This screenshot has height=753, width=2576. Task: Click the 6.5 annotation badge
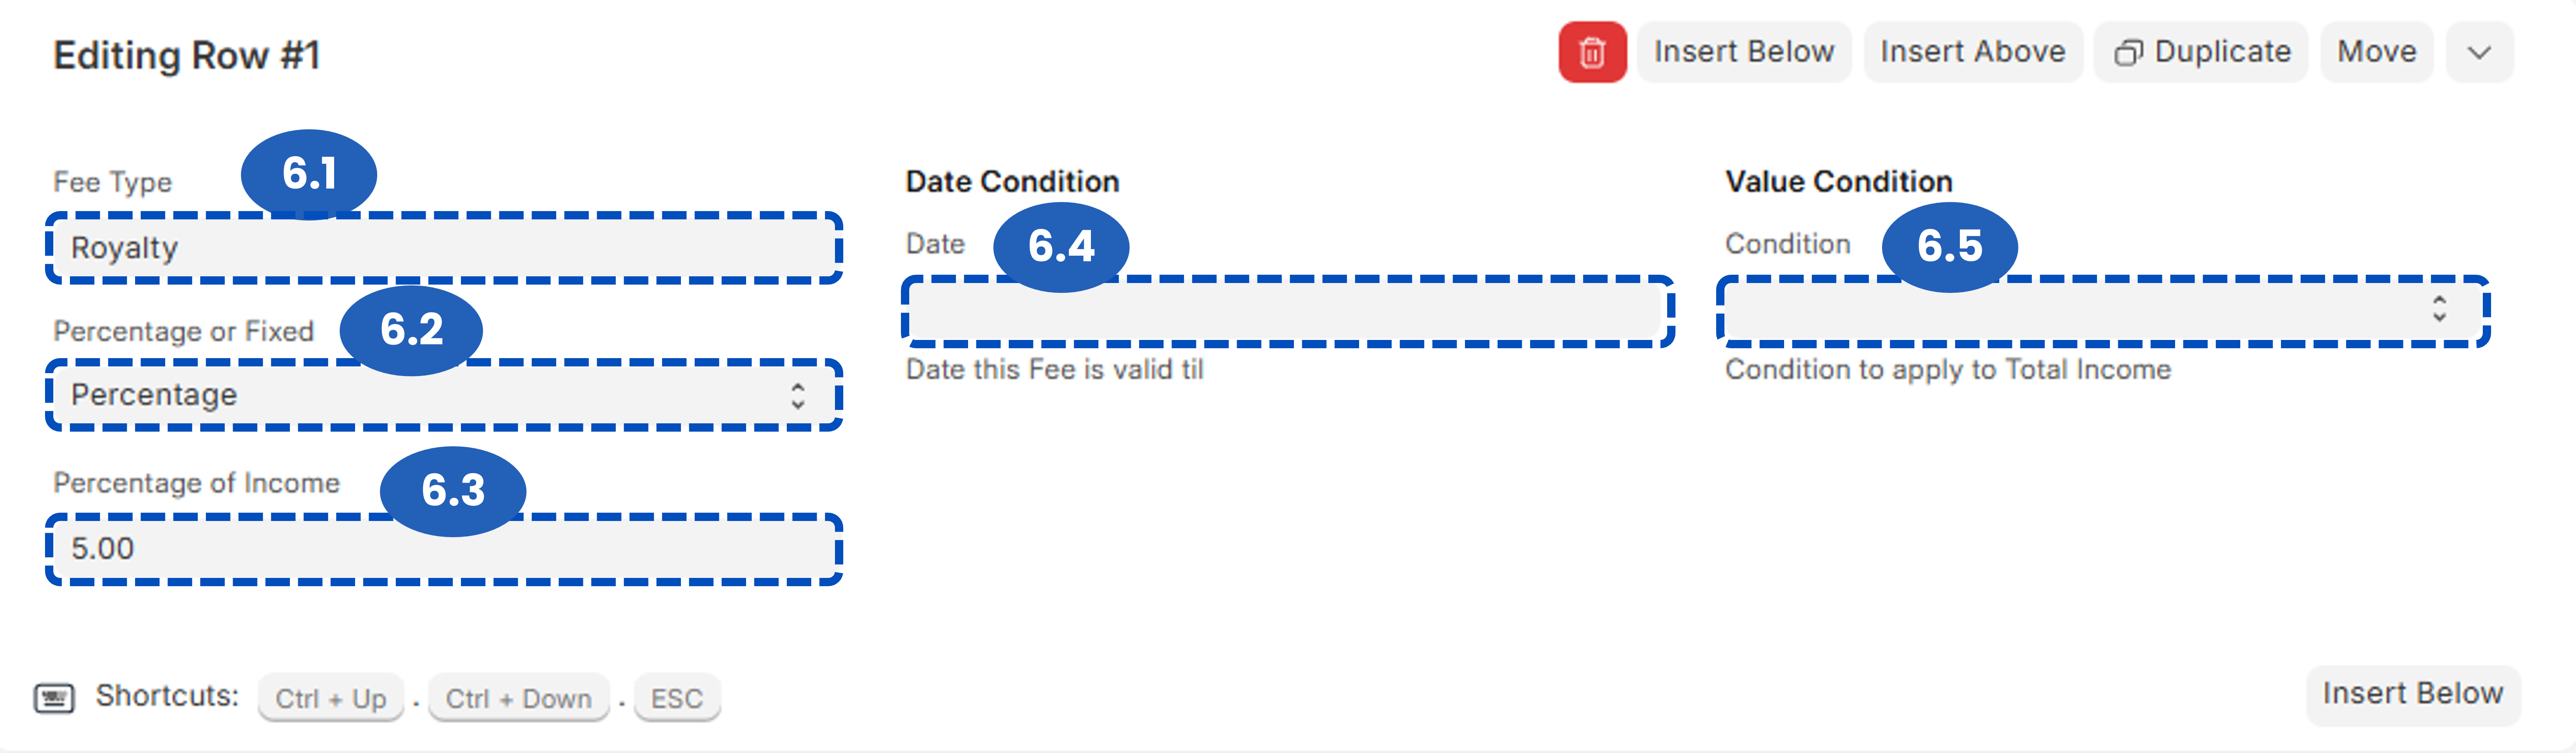[x=1949, y=246]
